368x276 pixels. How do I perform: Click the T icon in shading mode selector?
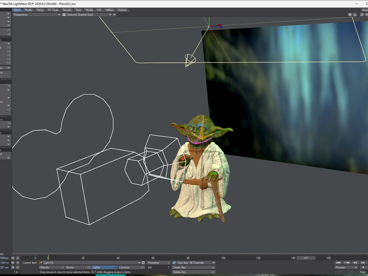(x=64, y=15)
